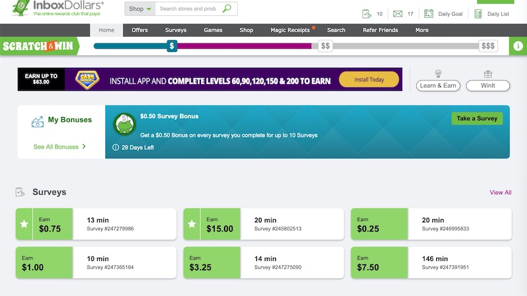Click the Daily Goal link text

[x=451, y=14]
